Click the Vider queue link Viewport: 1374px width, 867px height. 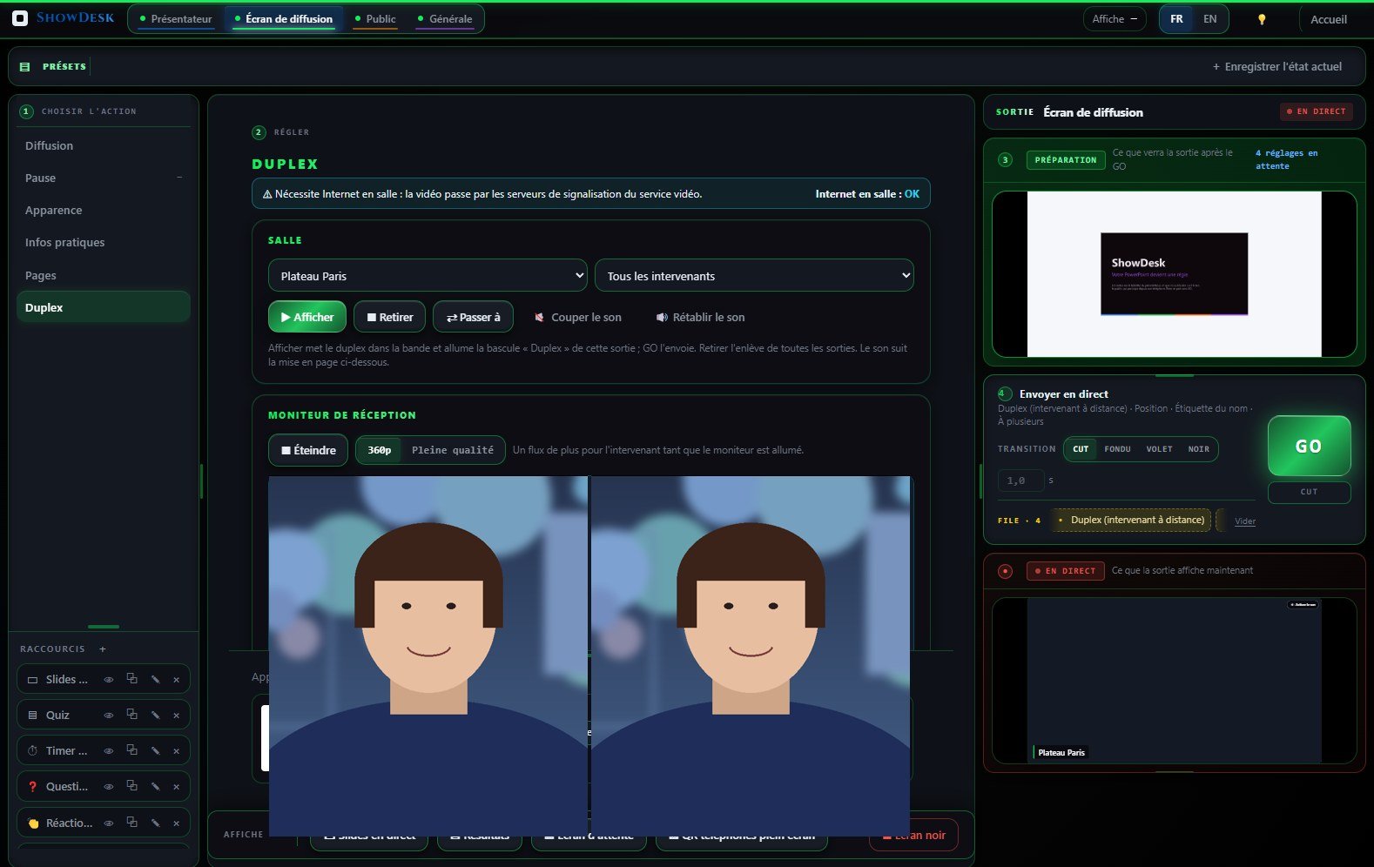tap(1245, 521)
